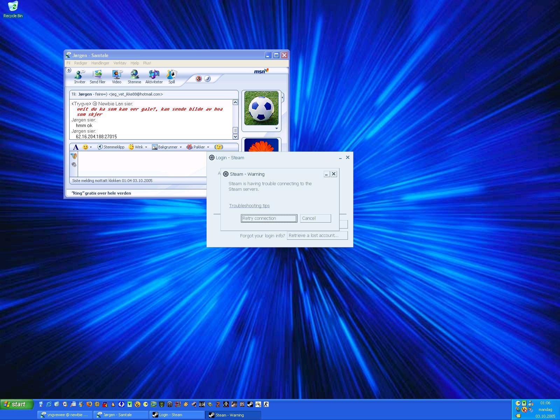The width and height of the screenshot is (560, 420).
Task: Send a nudge with shaking smiley icon
Action: [x=219, y=147]
